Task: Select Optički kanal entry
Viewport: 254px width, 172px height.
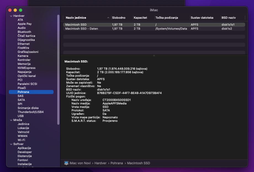Action: [27, 76]
